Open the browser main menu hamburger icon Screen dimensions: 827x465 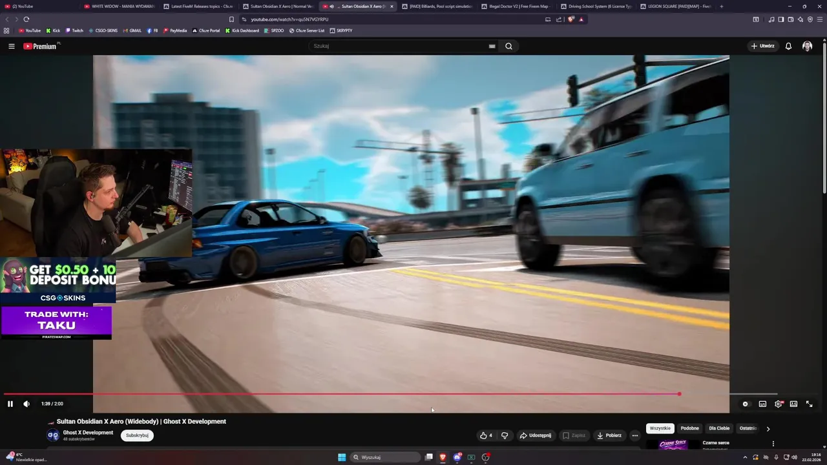click(x=820, y=19)
